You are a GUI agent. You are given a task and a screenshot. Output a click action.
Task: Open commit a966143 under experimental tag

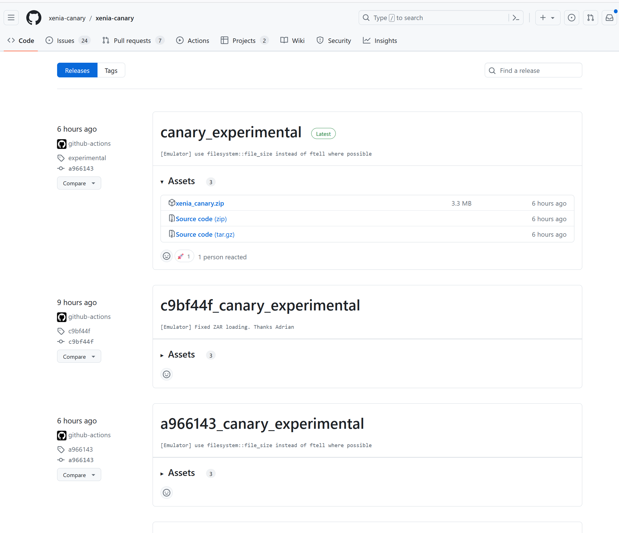point(81,168)
